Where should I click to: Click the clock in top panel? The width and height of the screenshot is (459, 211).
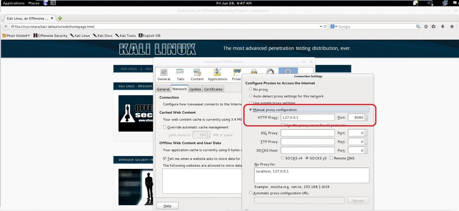[x=234, y=3]
